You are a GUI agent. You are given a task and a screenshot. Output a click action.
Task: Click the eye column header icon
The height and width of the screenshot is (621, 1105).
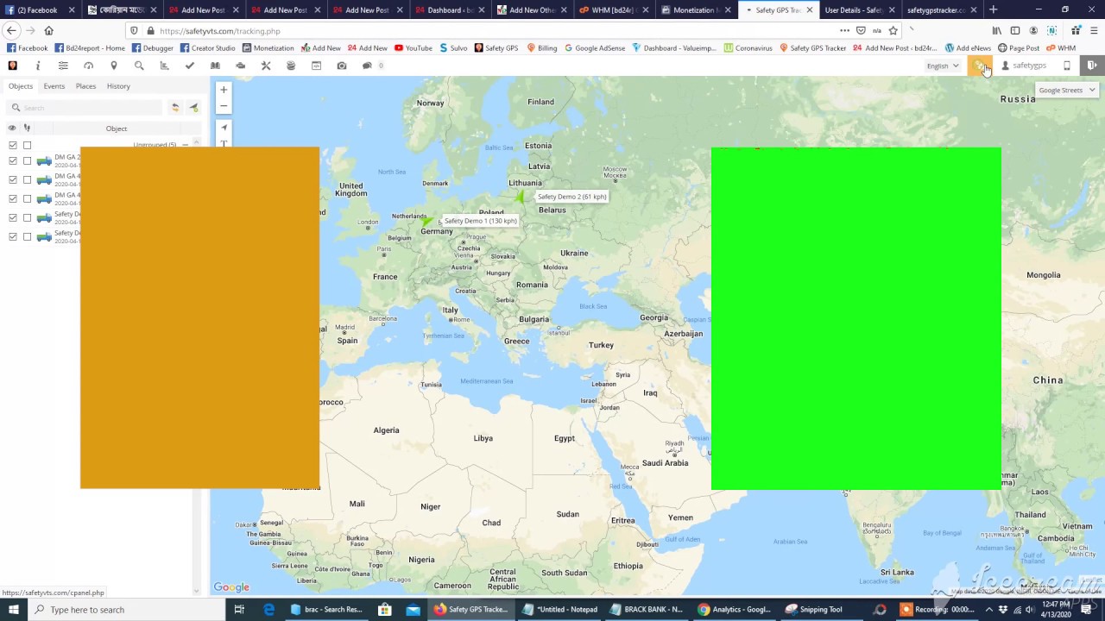click(12, 129)
